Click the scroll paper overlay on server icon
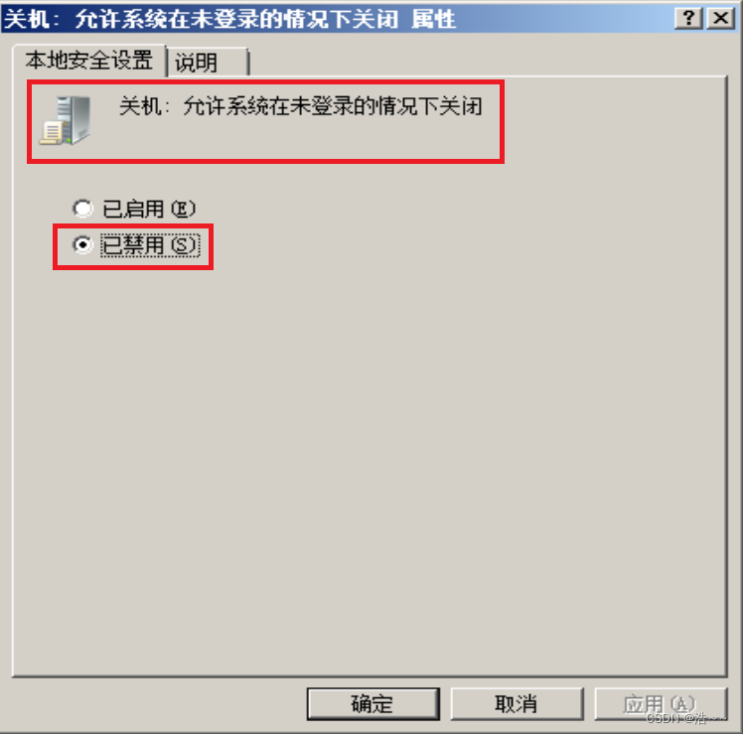 point(51,133)
